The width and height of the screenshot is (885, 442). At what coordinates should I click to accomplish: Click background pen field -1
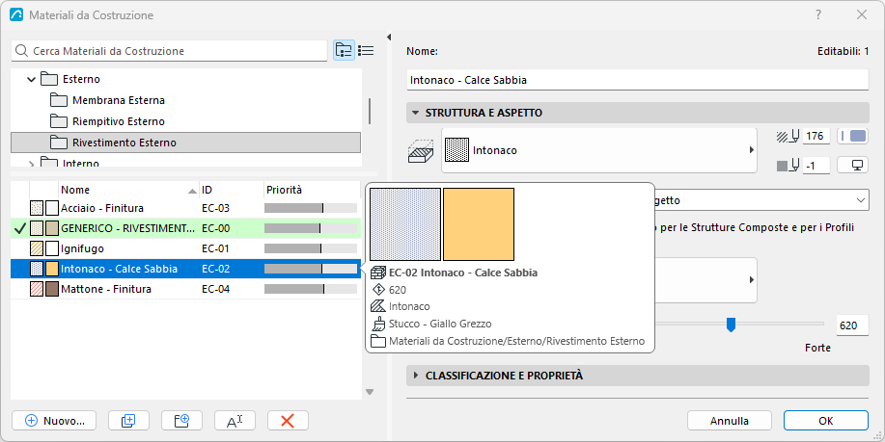(816, 166)
